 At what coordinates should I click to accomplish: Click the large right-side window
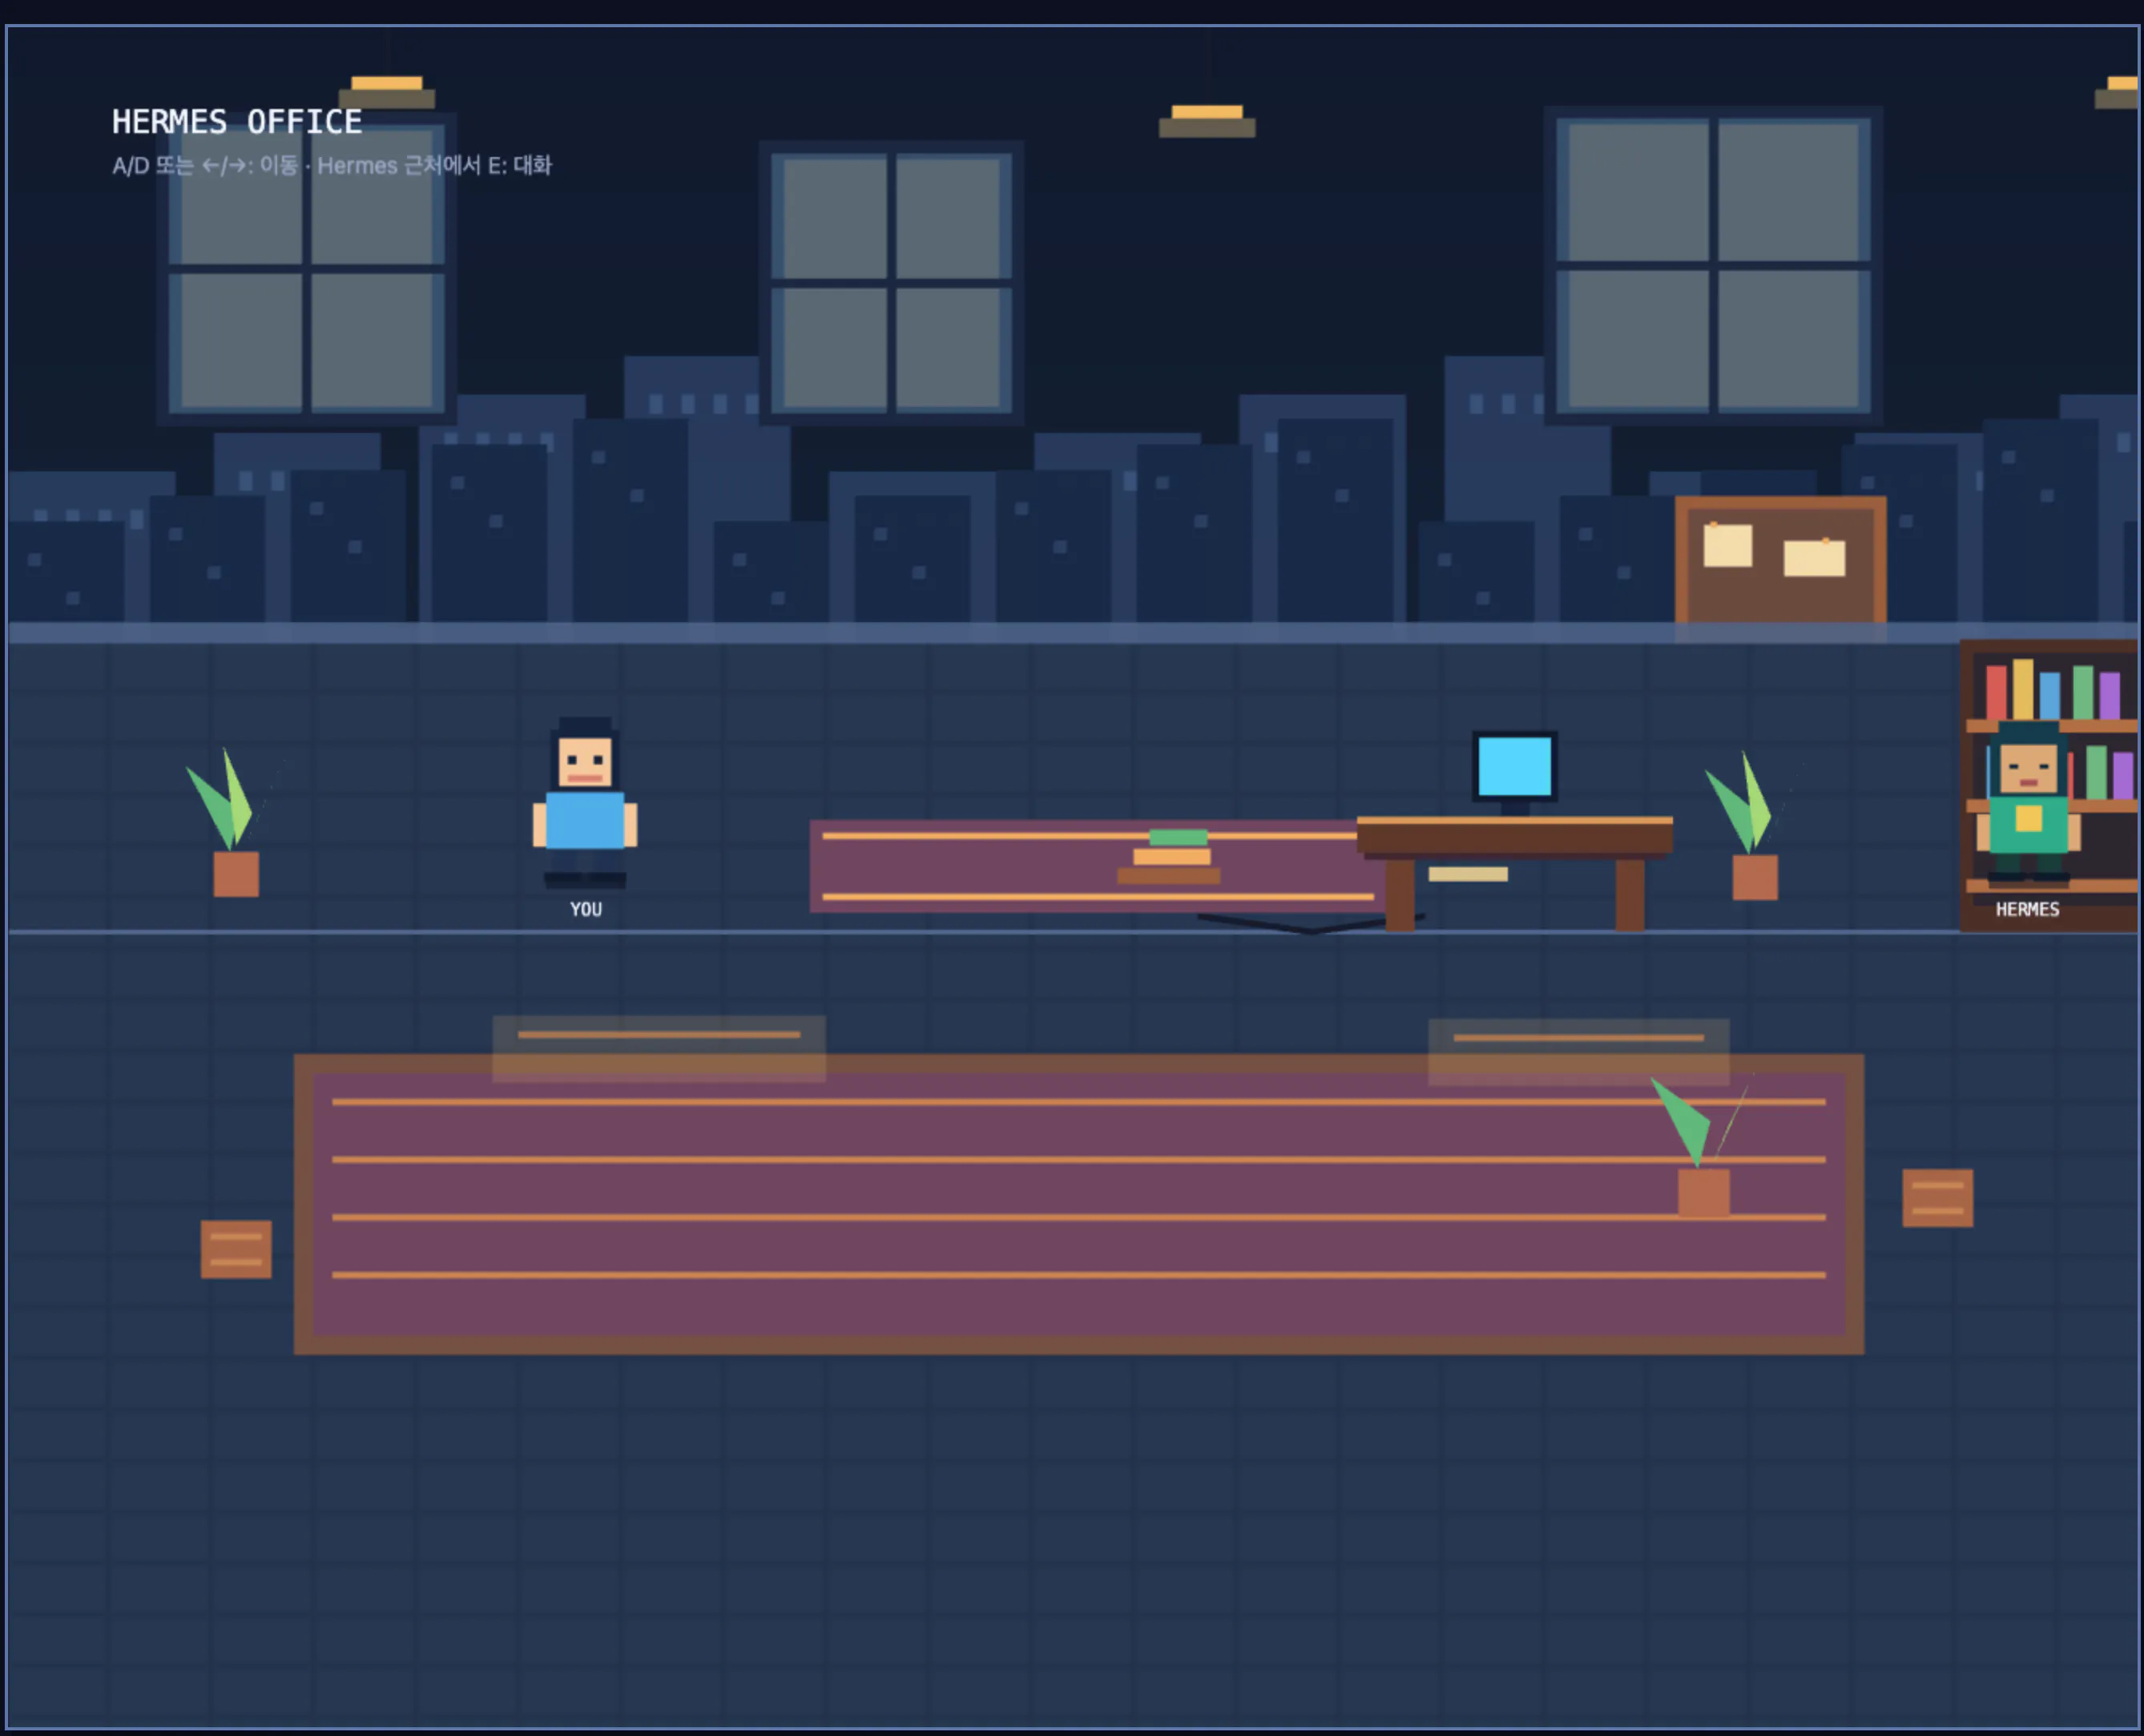click(x=1713, y=265)
